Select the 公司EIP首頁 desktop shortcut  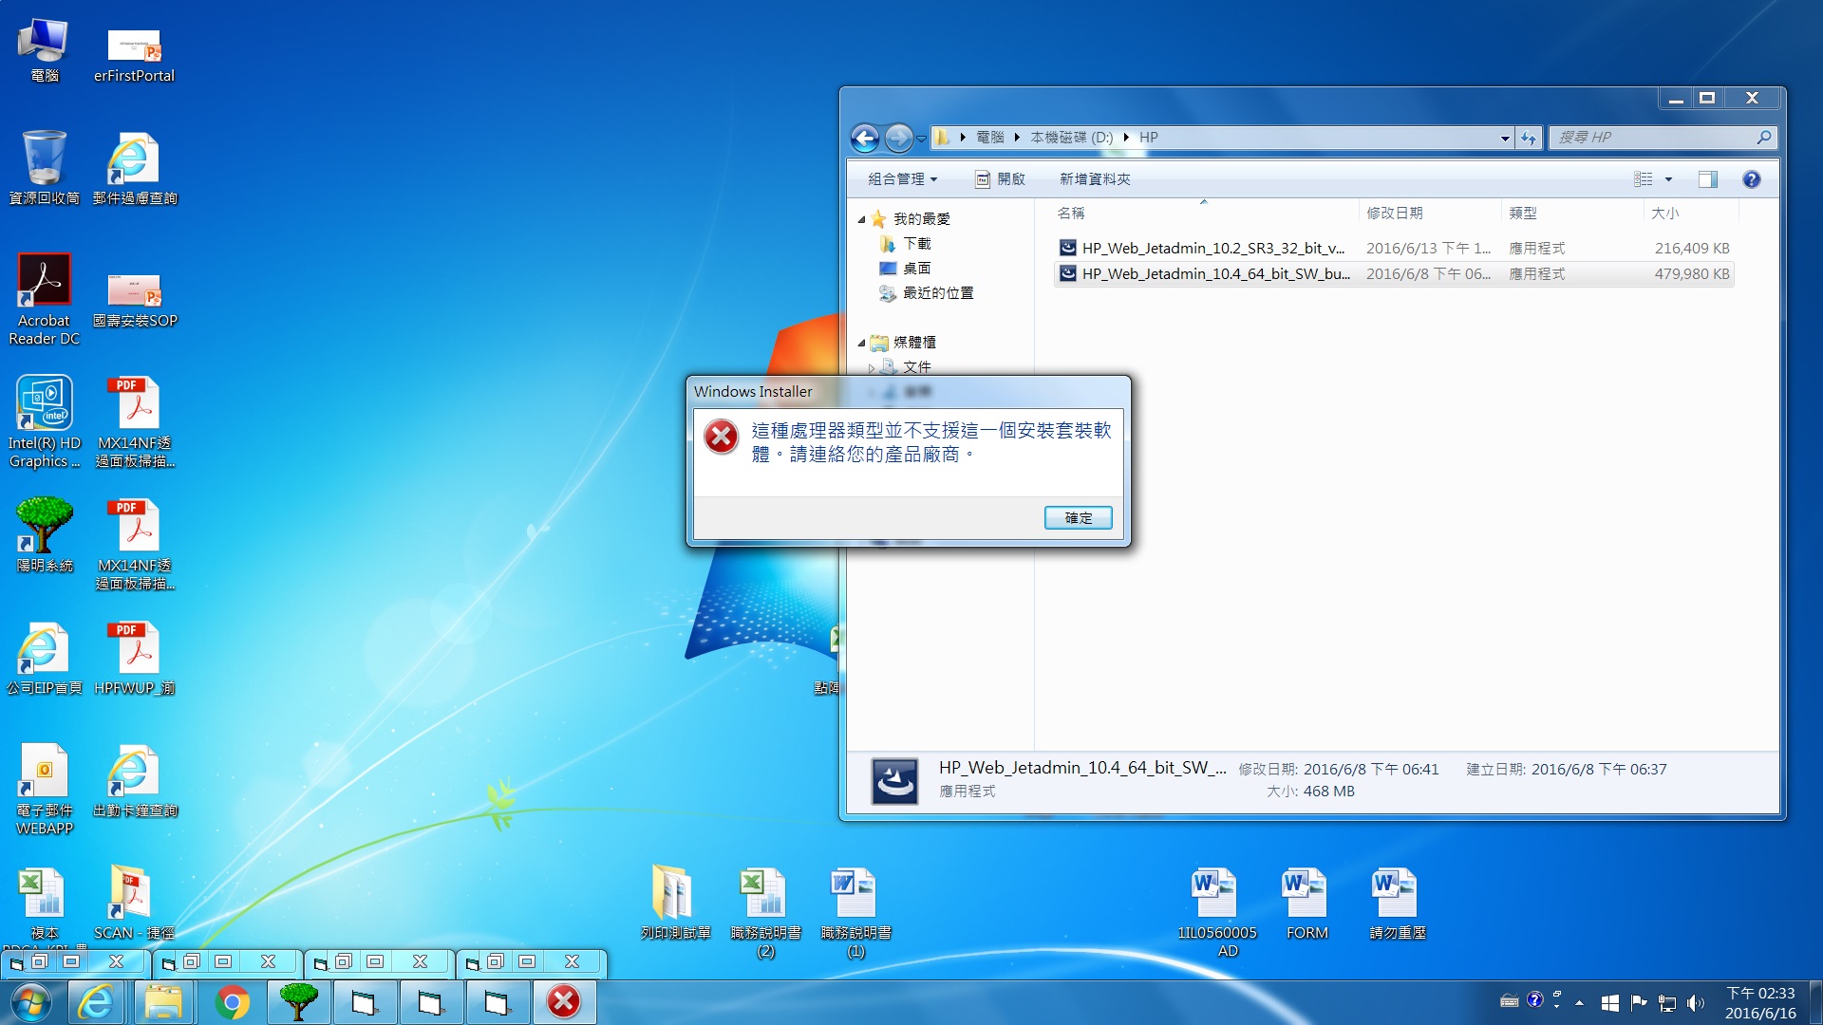44,657
